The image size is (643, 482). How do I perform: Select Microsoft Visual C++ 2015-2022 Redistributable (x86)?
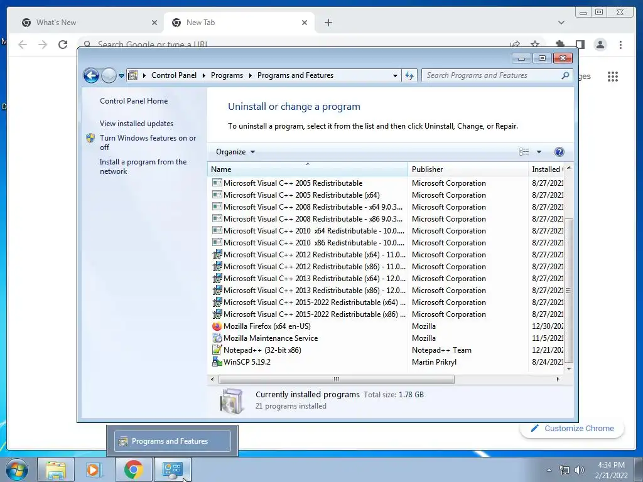tap(315, 314)
